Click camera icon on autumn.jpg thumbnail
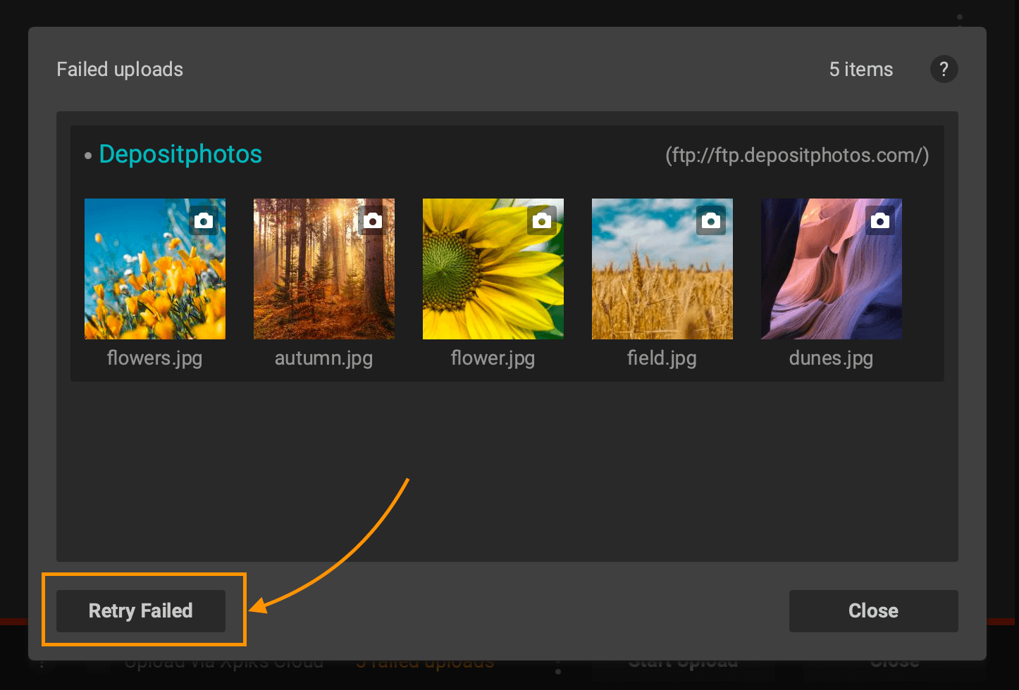This screenshot has height=690, width=1019. 373,220
